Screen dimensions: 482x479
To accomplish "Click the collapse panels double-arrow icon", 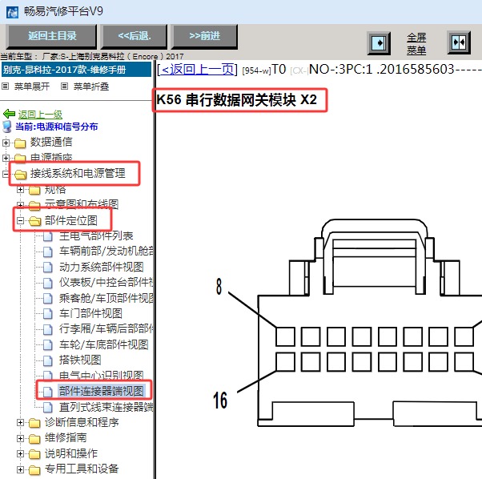I will click(458, 42).
